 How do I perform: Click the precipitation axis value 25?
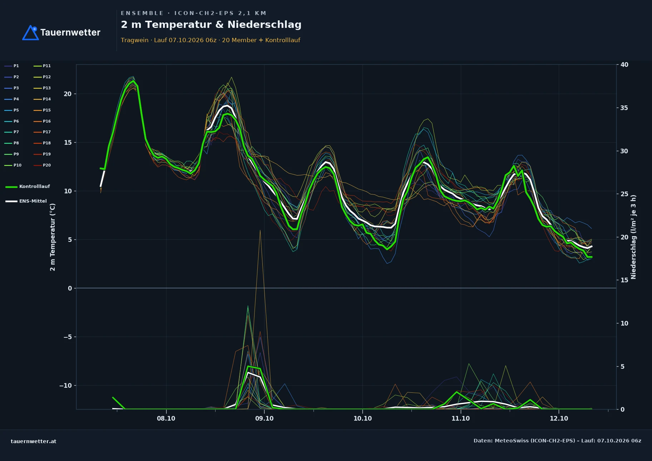[624, 194]
